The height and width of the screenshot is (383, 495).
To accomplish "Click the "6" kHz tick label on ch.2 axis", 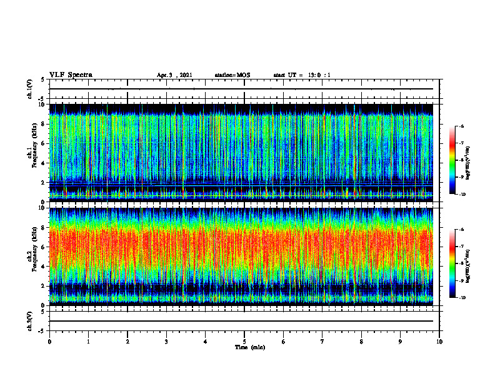I will coord(44,247).
